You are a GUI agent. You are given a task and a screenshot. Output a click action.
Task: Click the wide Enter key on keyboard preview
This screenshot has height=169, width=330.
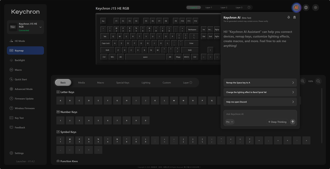pos(191,43)
